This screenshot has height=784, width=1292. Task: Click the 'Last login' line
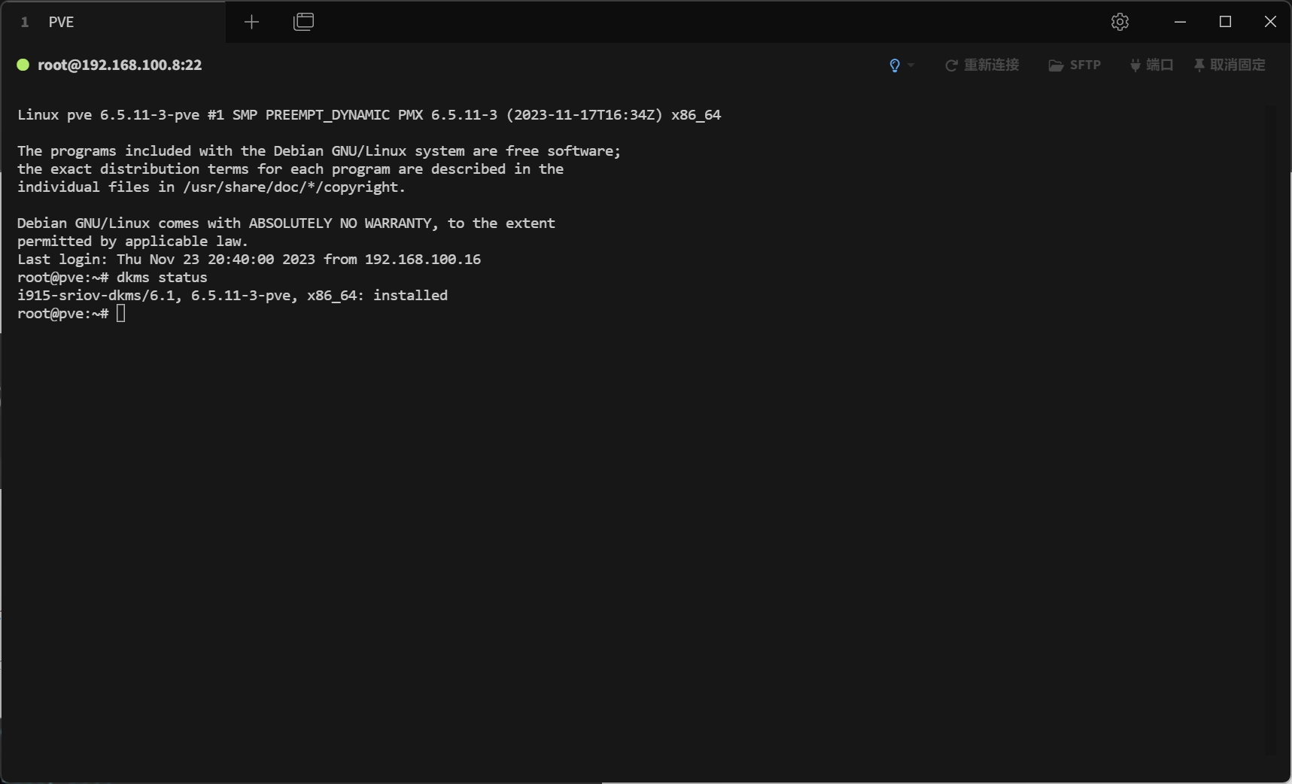click(x=249, y=259)
